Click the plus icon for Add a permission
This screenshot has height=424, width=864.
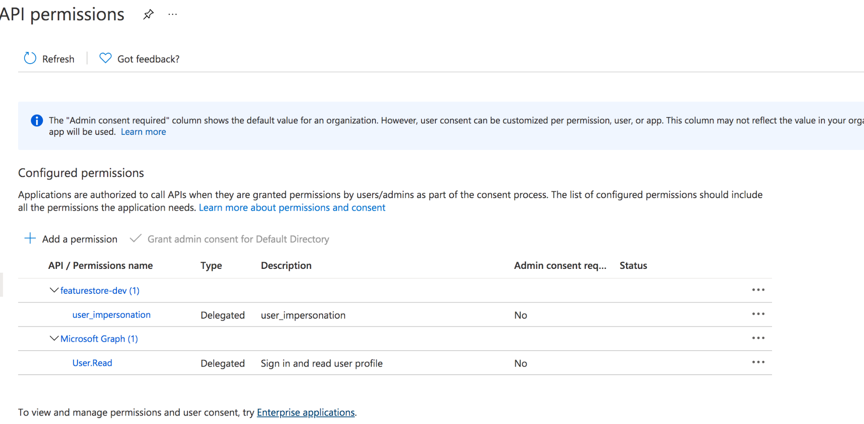30,239
